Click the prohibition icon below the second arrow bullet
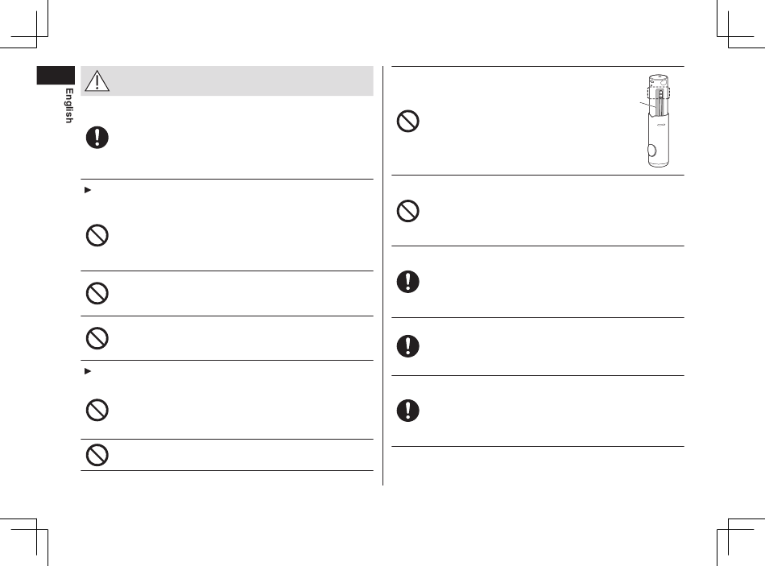Viewport: 765px width, 566px height. click(98, 409)
